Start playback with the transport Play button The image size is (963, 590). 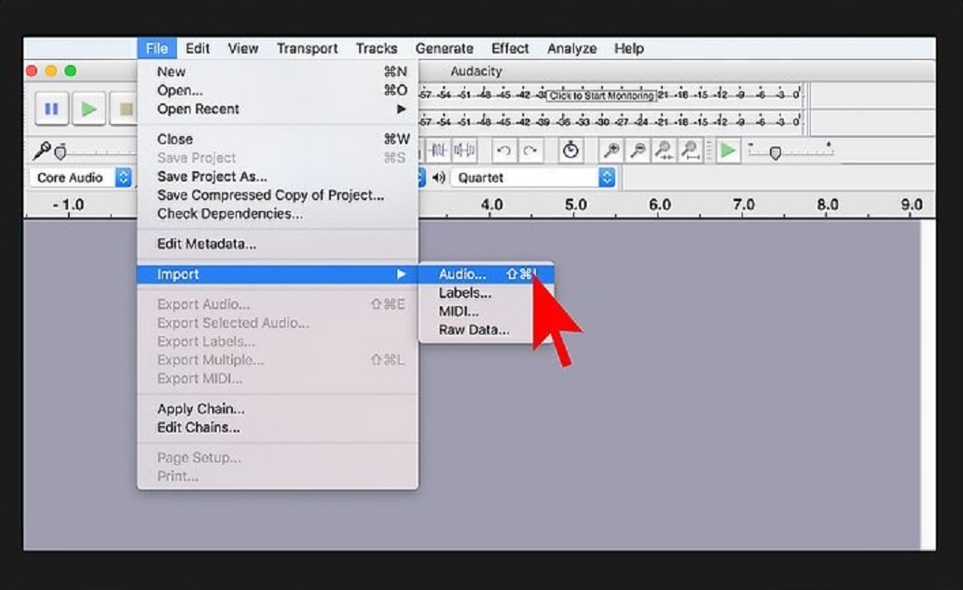pyautogui.click(x=89, y=110)
